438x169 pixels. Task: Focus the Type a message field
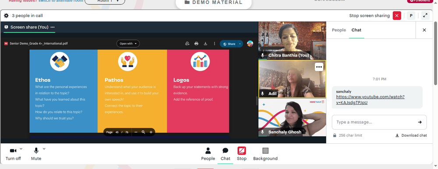coord(374,122)
